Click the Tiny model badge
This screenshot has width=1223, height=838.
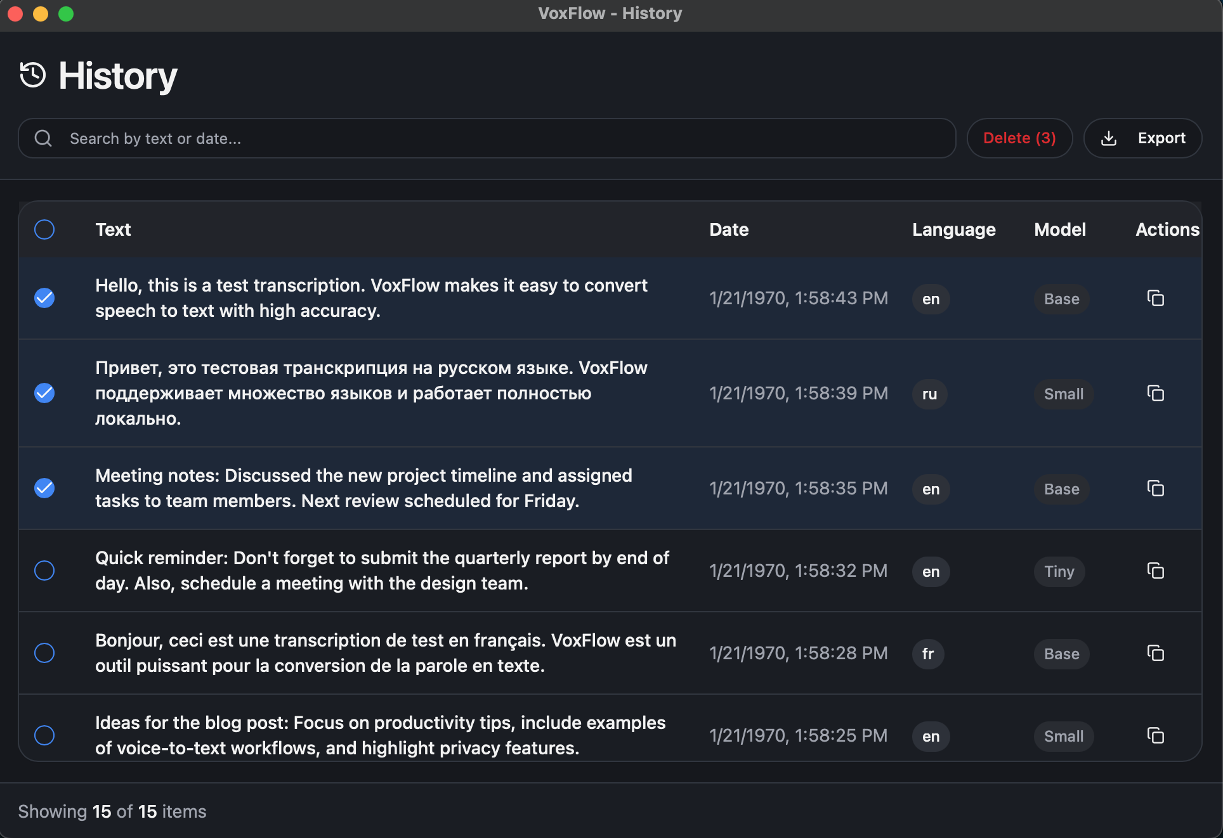click(x=1058, y=571)
